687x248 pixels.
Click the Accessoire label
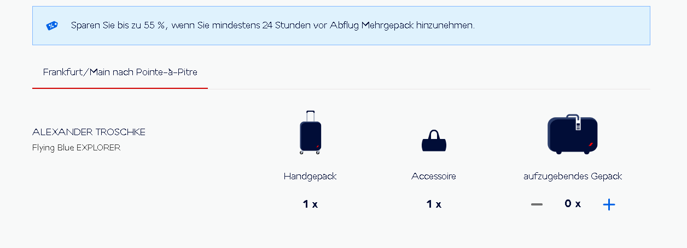coord(434,176)
